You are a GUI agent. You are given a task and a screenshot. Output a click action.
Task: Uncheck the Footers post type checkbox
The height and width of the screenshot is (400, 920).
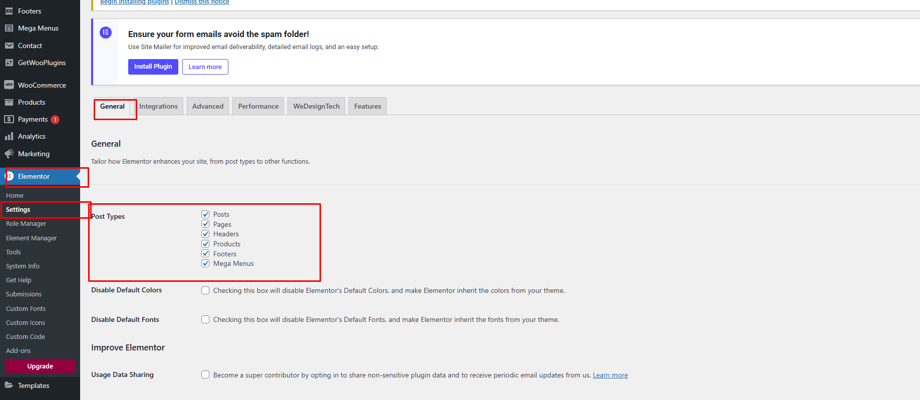[205, 254]
